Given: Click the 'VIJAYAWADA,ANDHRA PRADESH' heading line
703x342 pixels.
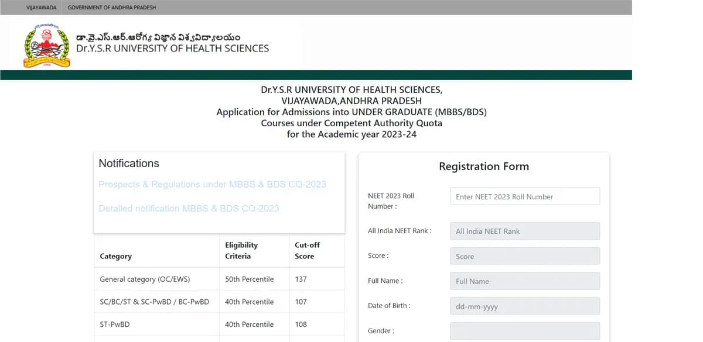Looking at the screenshot, I should point(351,101).
